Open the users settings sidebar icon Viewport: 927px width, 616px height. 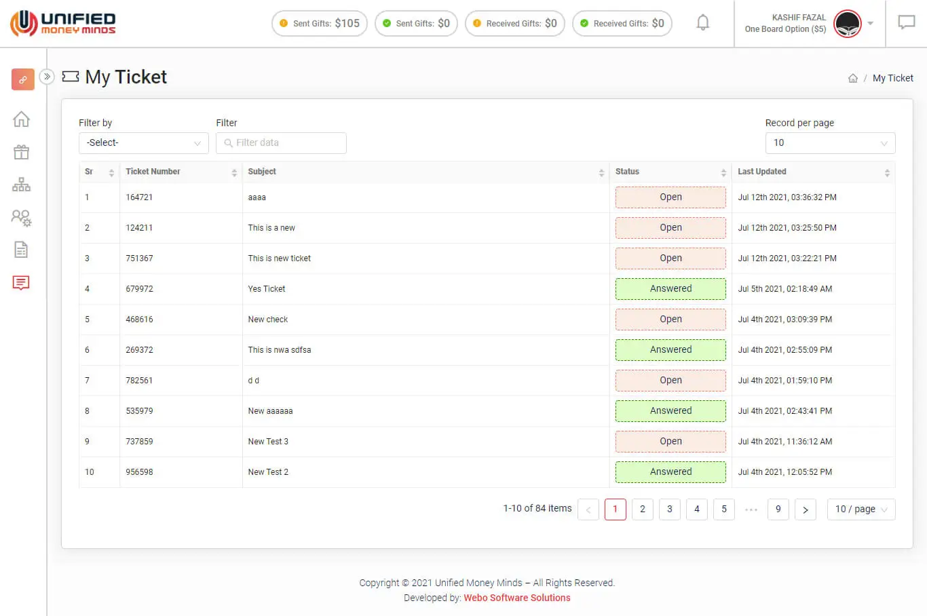click(x=22, y=217)
